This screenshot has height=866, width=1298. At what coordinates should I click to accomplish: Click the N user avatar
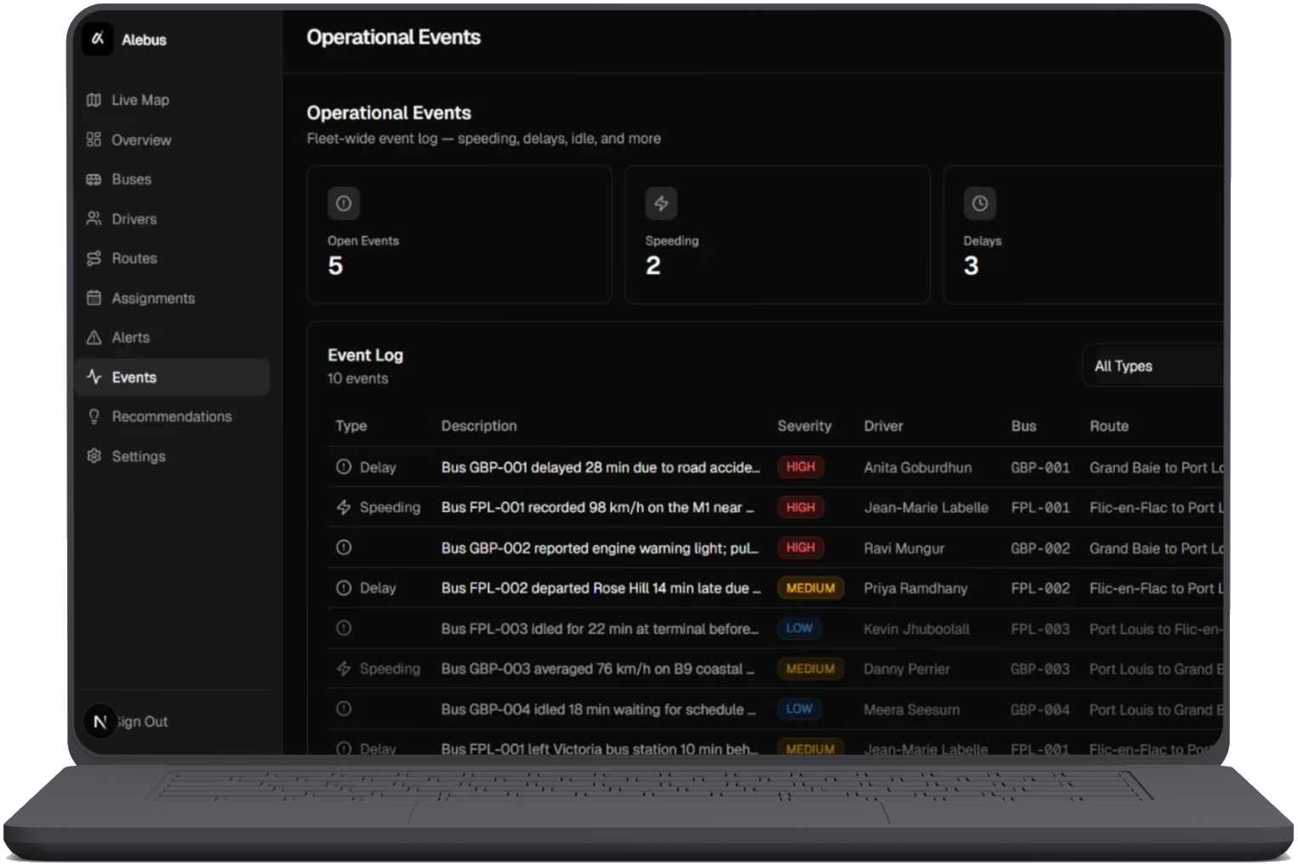pyautogui.click(x=100, y=721)
